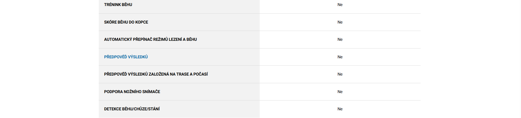Click Ne in the AUTOMATICKÝ PŘEPÍNAČ REŽIMŮ row

340,39
